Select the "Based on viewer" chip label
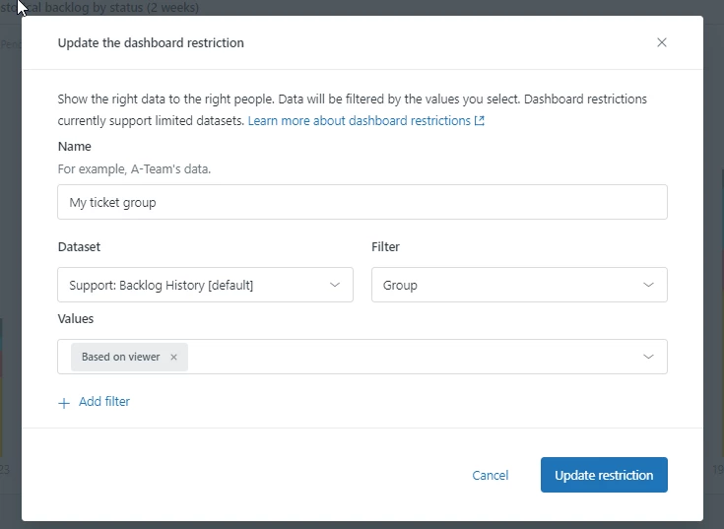 coord(120,357)
